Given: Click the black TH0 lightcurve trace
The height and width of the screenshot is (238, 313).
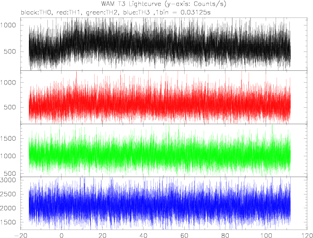Looking at the screenshot, I should coord(160,45).
